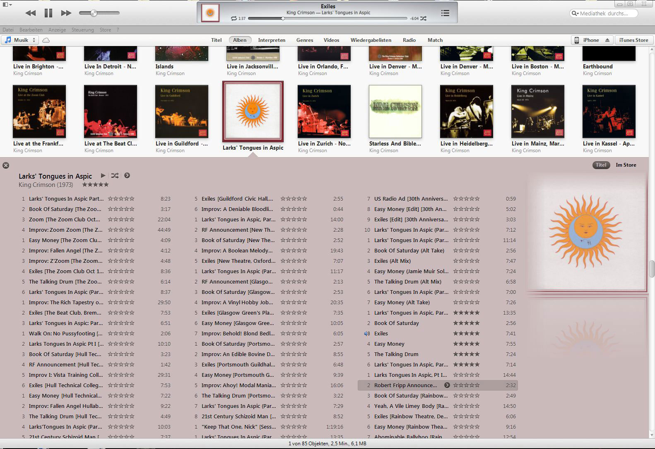Click the iCloud icon beside Musik
655x449 pixels.
pos(46,40)
